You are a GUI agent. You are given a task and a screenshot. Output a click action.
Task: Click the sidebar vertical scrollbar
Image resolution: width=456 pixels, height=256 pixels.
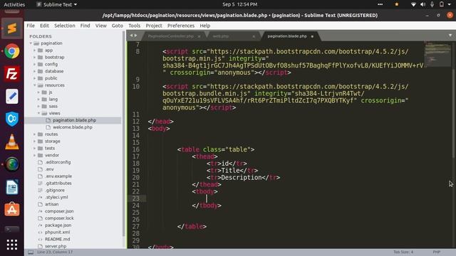[x=123, y=134]
